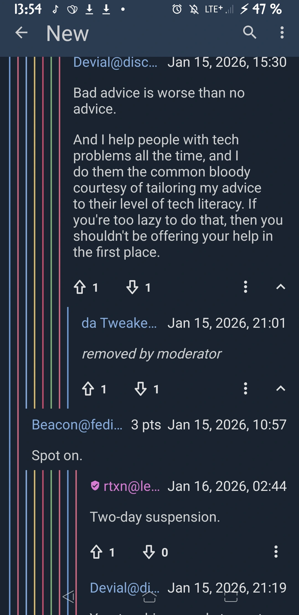
Task: Tap the alarm icon in status bar
Action: point(177,9)
